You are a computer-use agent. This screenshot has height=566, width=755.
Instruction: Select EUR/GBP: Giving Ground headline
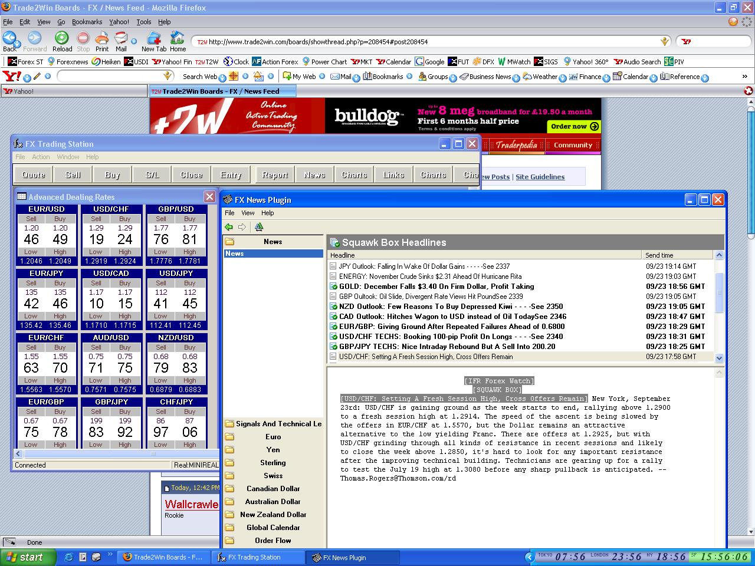coord(452,327)
